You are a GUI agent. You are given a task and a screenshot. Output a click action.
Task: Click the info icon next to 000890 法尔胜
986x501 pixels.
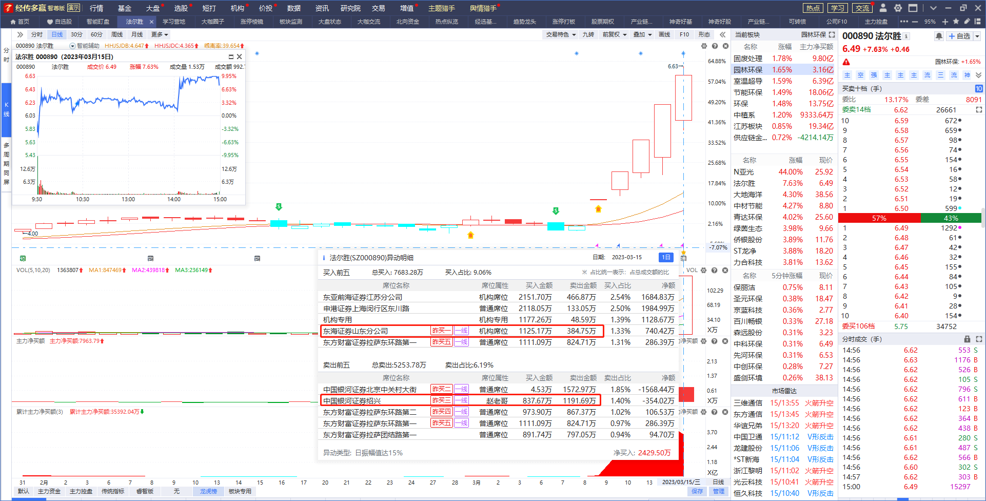(906, 36)
